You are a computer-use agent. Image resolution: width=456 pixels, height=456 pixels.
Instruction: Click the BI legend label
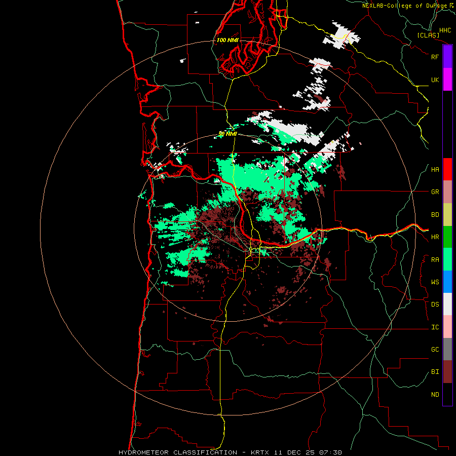click(435, 372)
